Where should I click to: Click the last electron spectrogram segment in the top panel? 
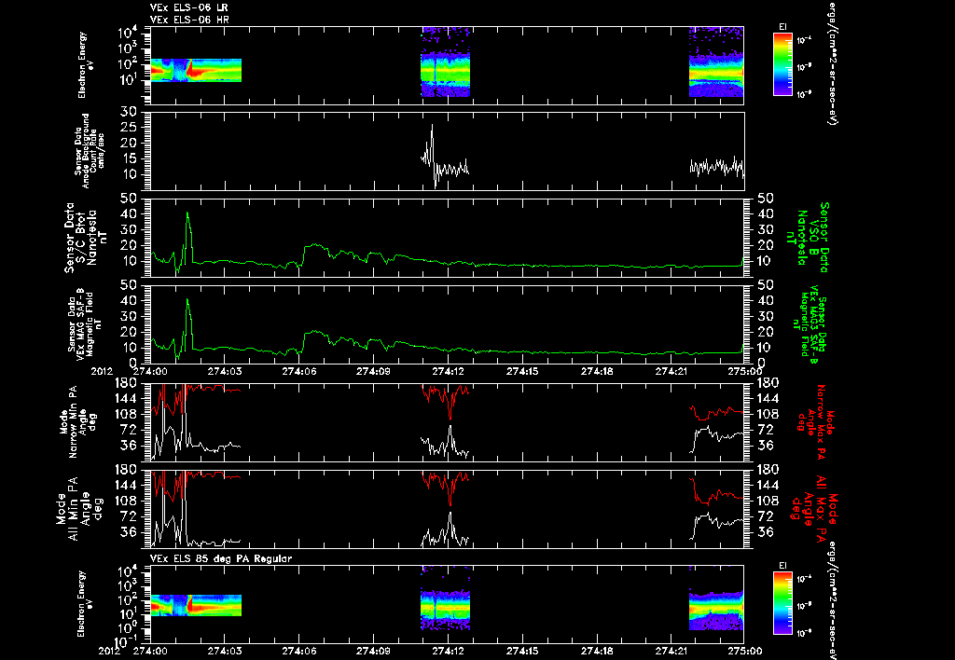[716, 62]
